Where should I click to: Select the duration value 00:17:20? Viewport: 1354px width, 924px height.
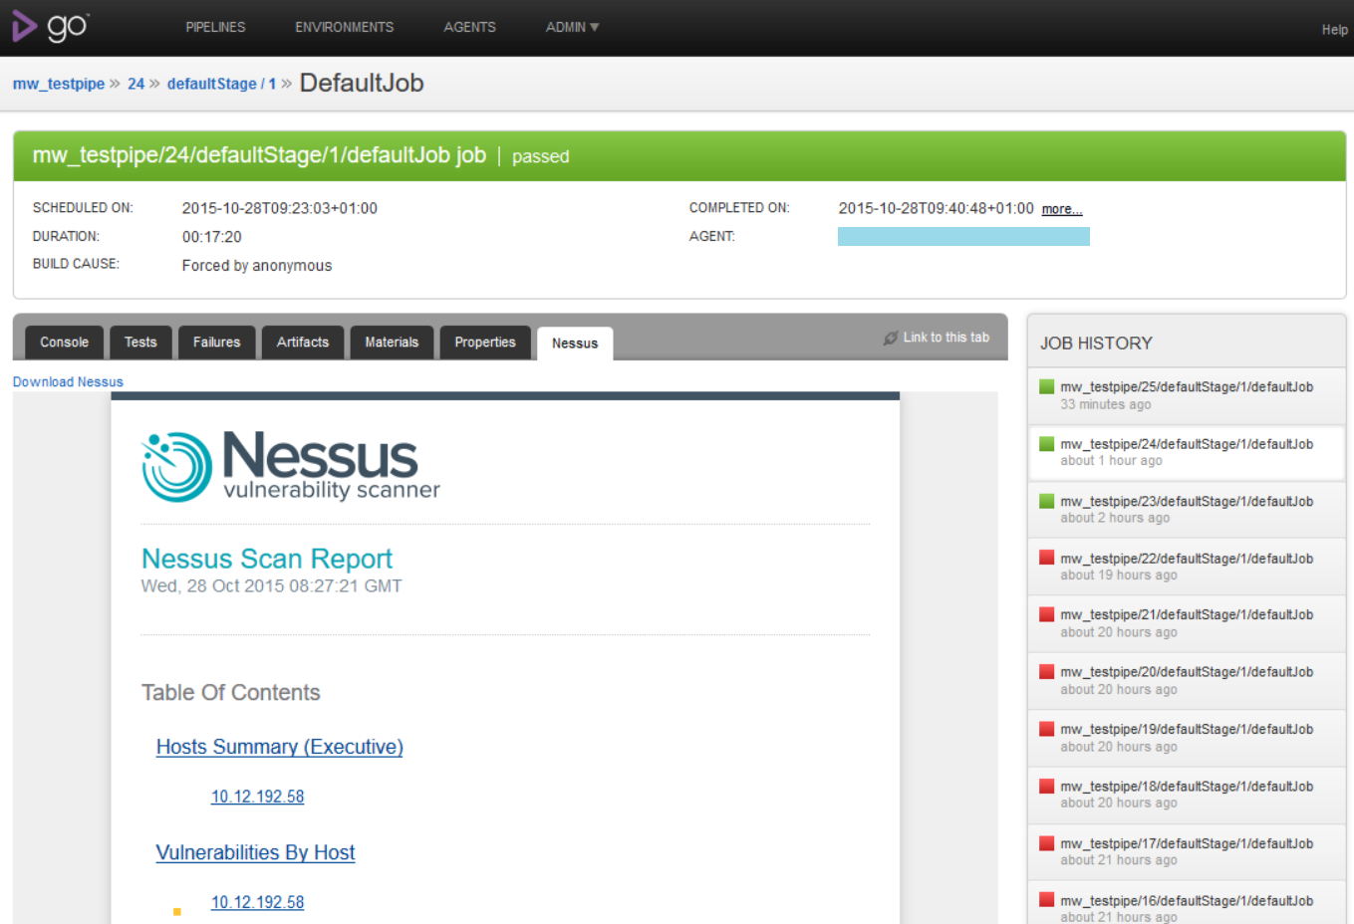212,237
